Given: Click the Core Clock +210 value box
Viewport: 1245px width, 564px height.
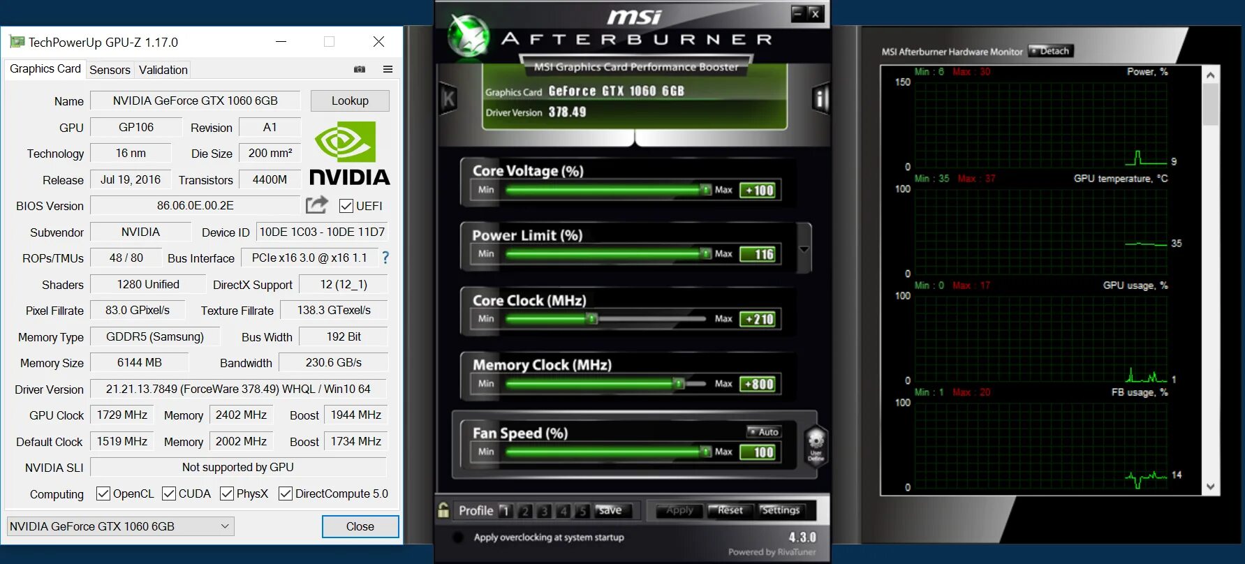Looking at the screenshot, I should click(758, 319).
